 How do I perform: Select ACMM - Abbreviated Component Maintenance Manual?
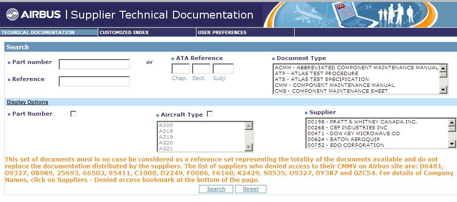pyautogui.click(x=356, y=67)
